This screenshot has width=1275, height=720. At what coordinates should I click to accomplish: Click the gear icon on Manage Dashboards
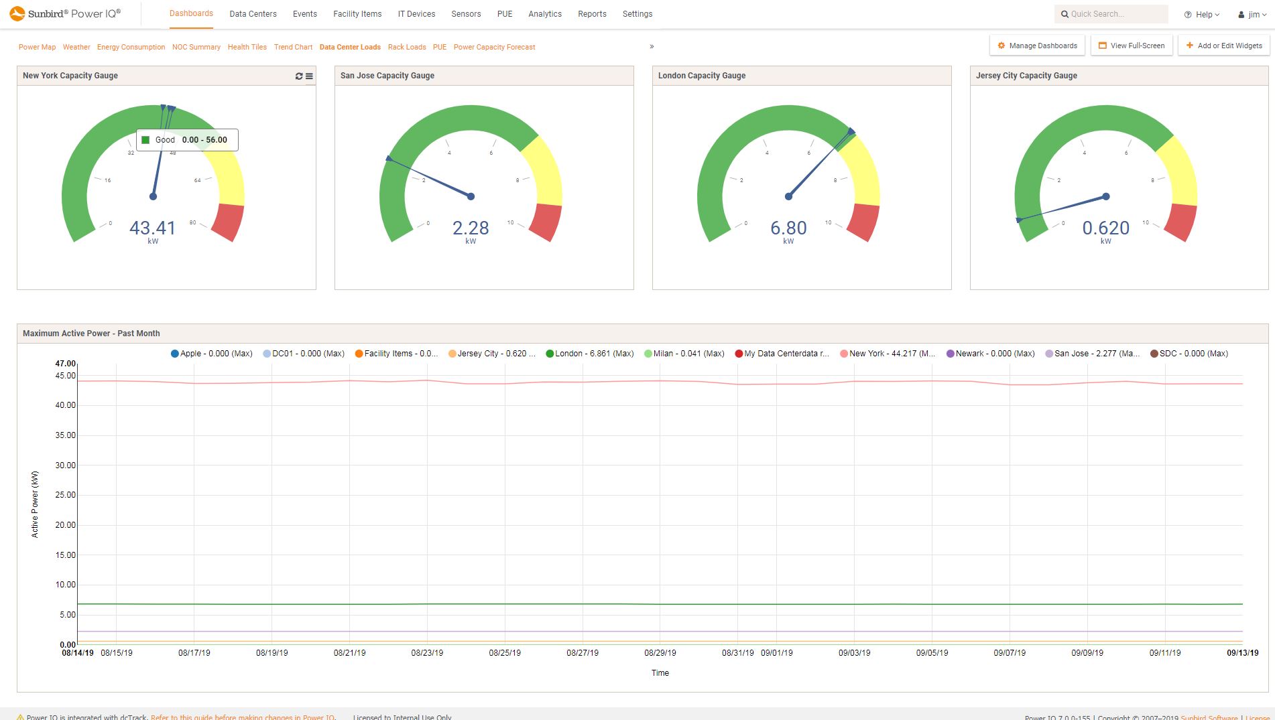(1001, 46)
